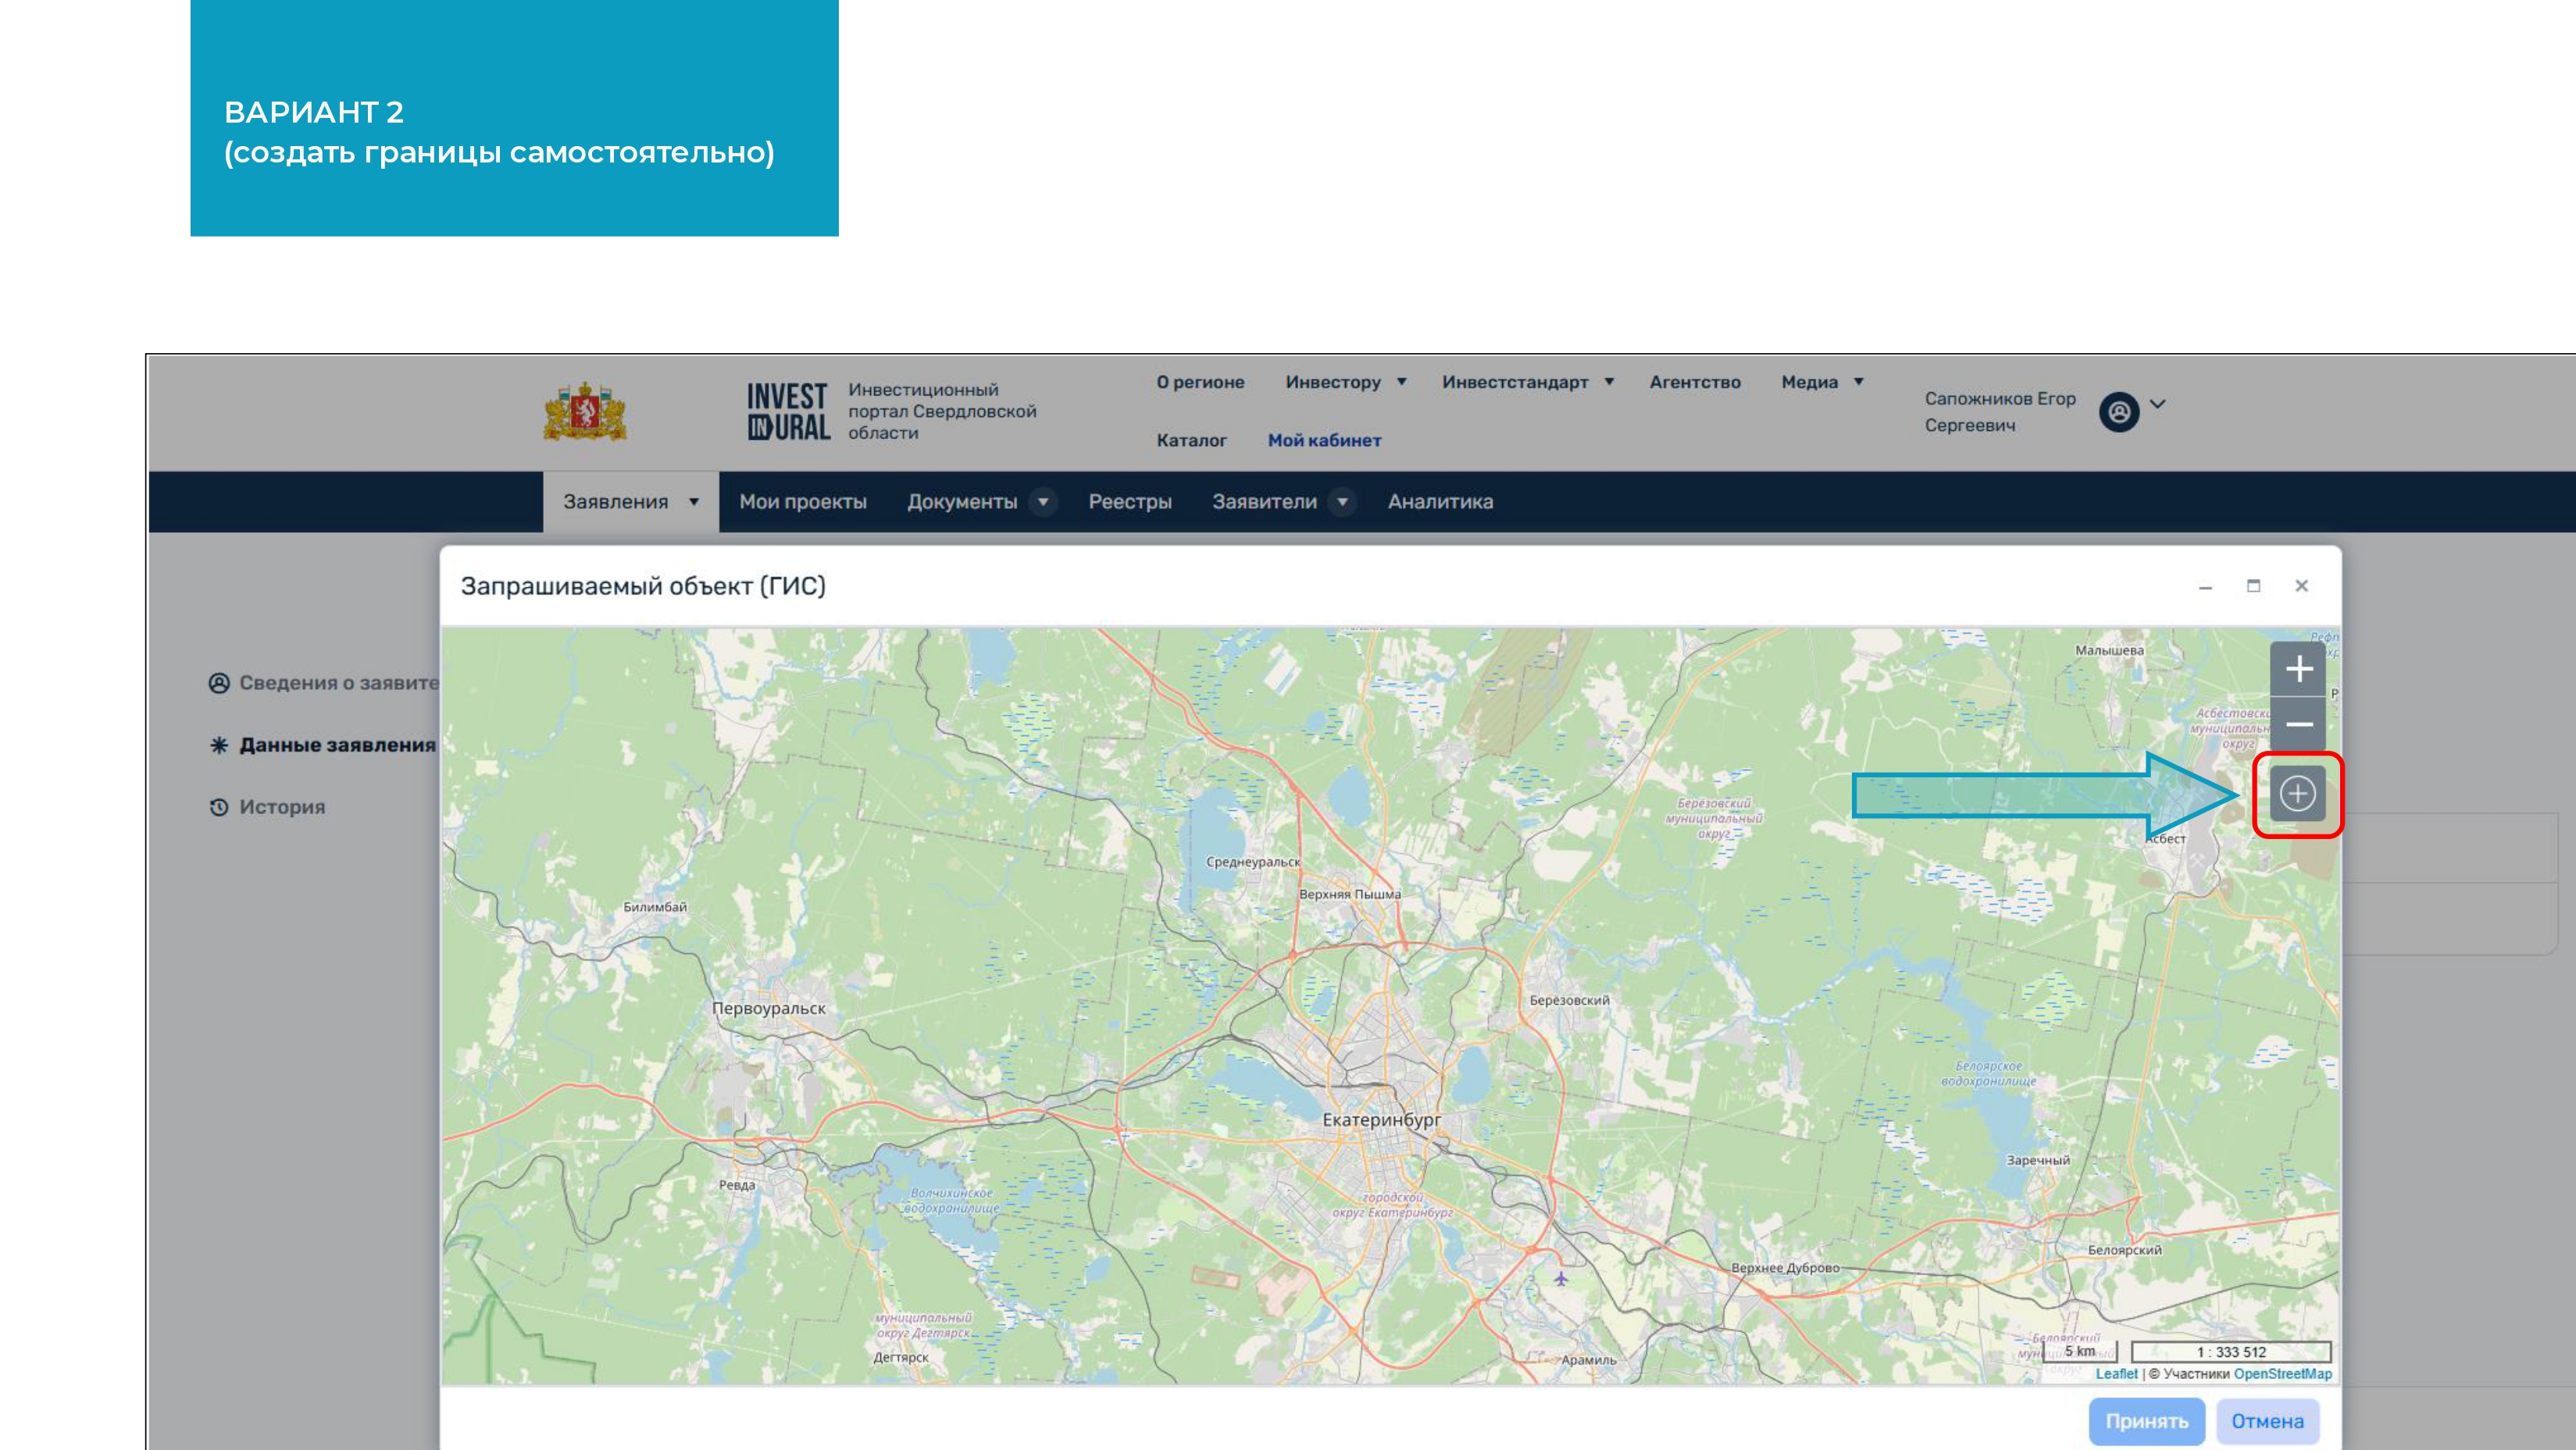Close the Запрашиваемый объект dialog

(x=2301, y=586)
